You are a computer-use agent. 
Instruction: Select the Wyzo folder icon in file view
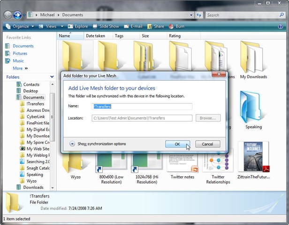76,166
